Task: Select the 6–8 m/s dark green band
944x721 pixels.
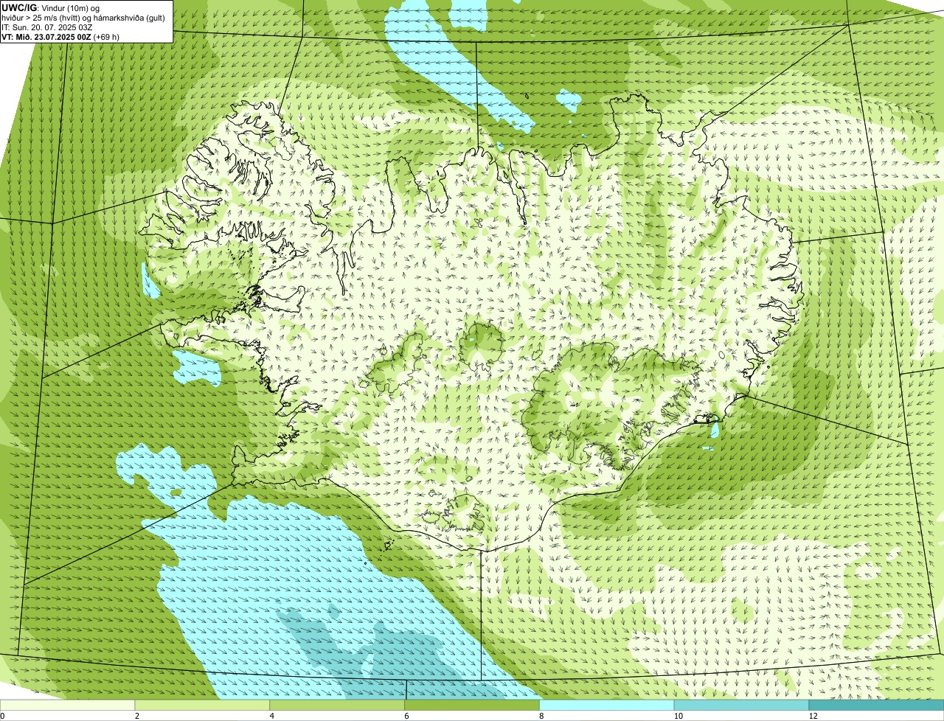Action: click(x=473, y=705)
